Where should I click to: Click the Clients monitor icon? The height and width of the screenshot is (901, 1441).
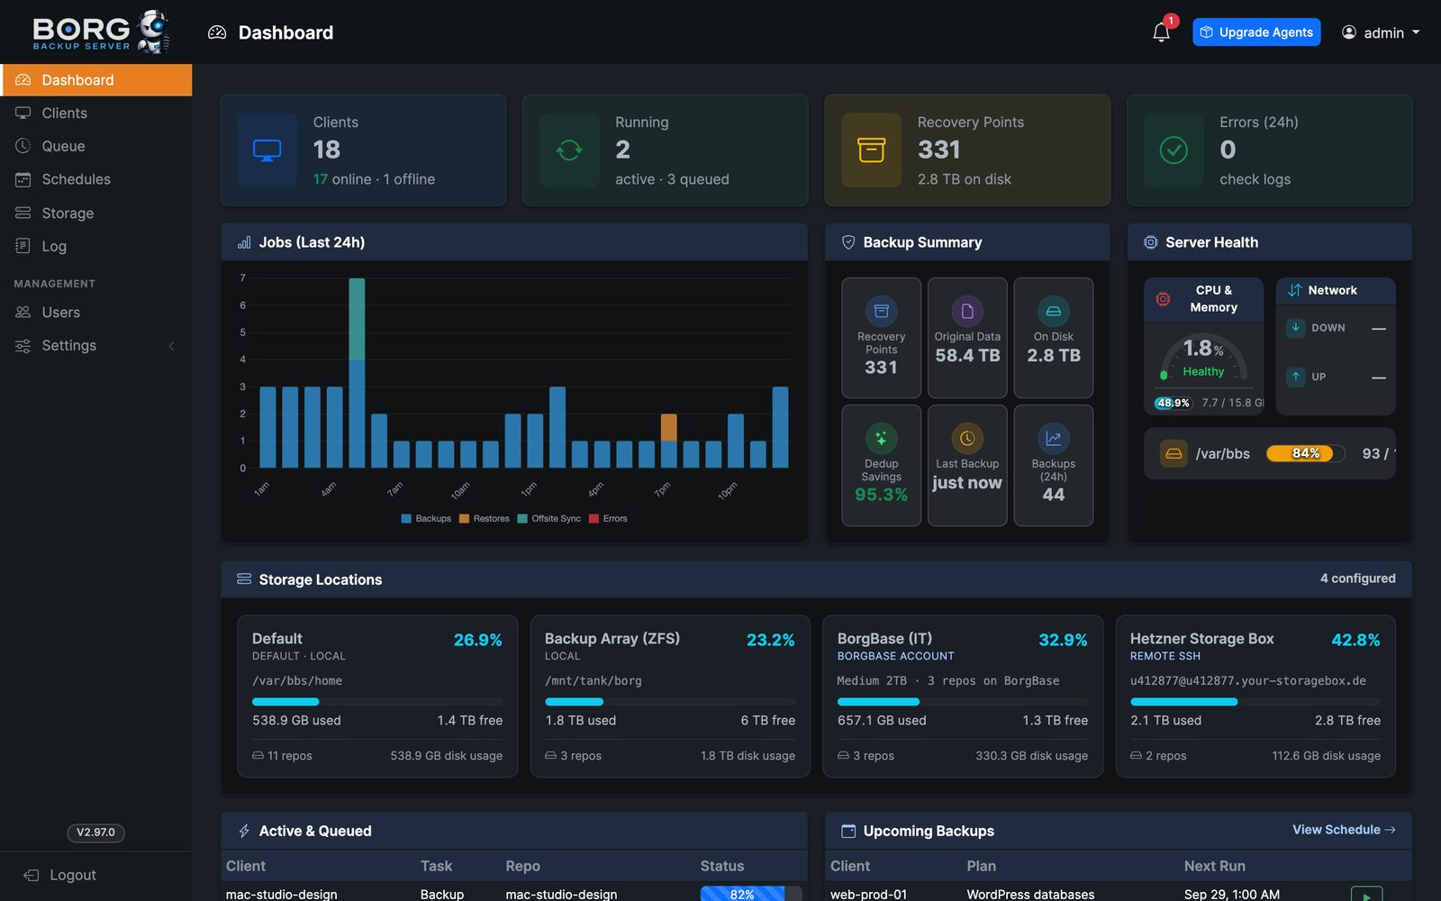point(267,150)
